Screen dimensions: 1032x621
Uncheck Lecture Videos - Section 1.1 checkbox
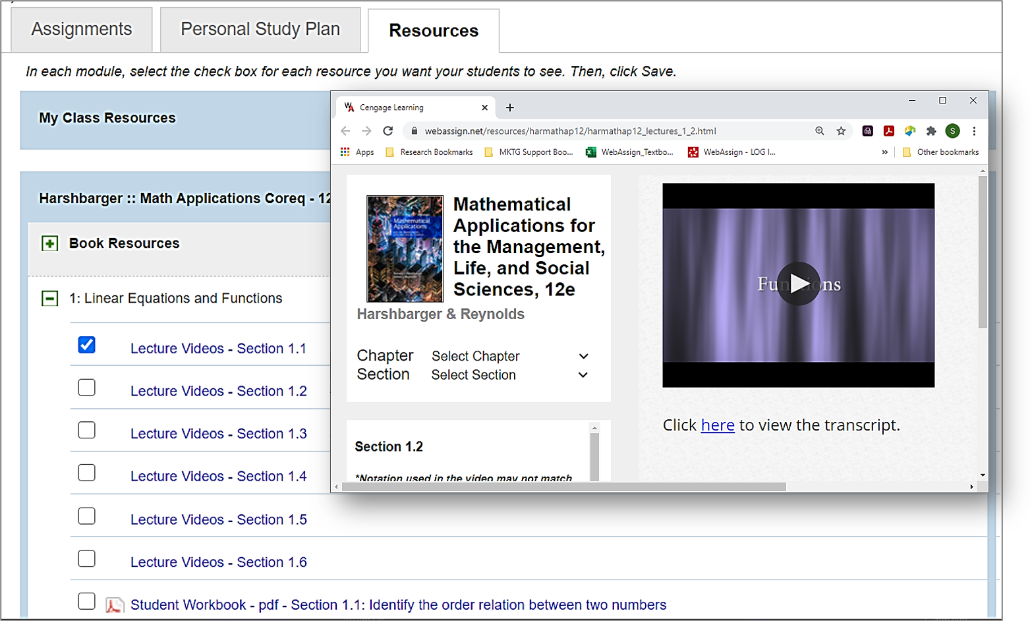click(86, 345)
